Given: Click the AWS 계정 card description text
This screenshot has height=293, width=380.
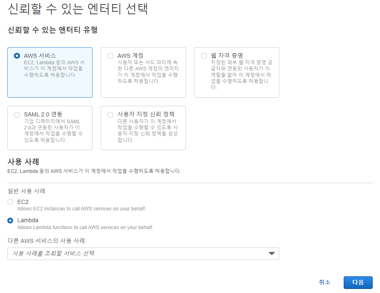Looking at the screenshot, I should click(x=148, y=72).
